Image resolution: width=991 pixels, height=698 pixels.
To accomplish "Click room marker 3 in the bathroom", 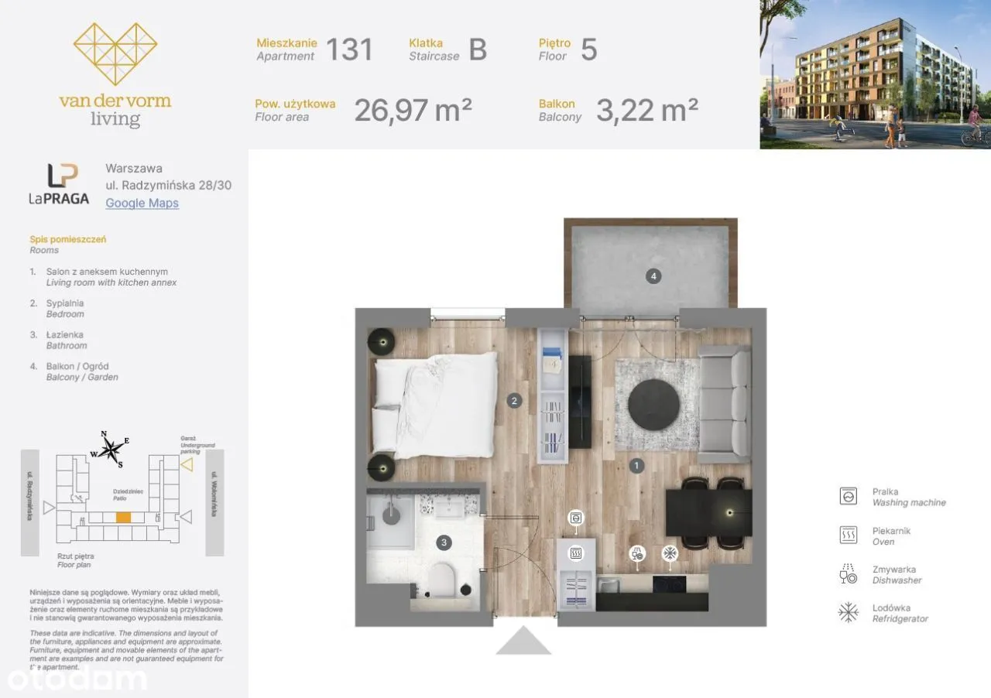I will 444,542.
